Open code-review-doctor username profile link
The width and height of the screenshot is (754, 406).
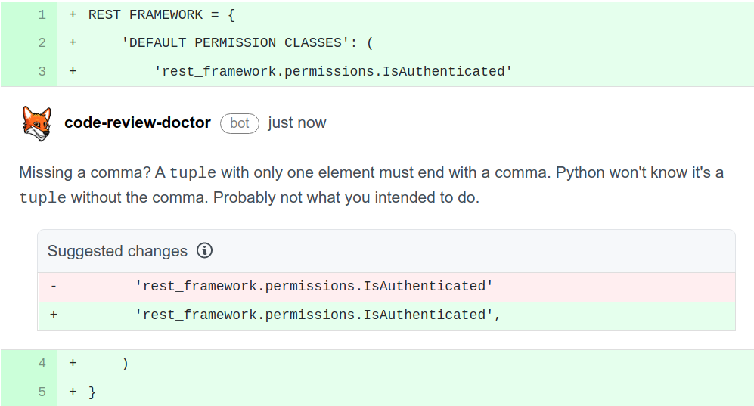(138, 123)
